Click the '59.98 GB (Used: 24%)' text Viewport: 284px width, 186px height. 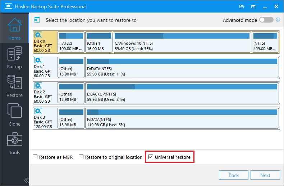106,99
